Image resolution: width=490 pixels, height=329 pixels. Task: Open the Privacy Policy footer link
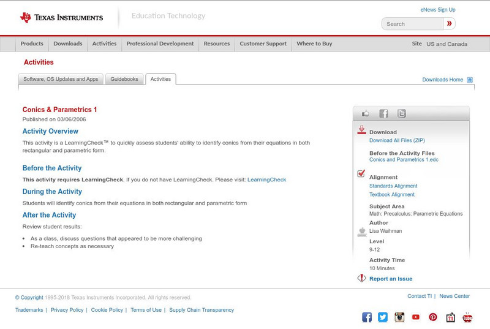pyautogui.click(x=67, y=310)
